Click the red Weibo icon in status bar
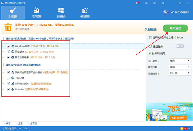Viewport: 193px width, 131px height. tap(186, 128)
